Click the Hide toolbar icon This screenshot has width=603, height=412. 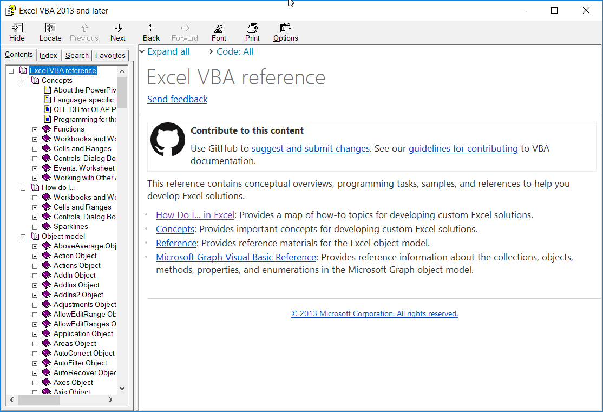[x=17, y=28]
